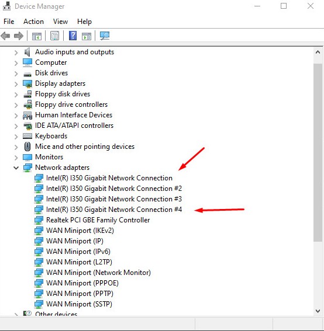Select Intel(R) I350 Gigabit Network Connection #3
The height and width of the screenshot is (331, 324).
click(114, 199)
